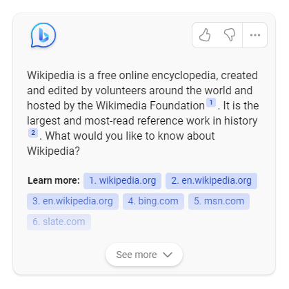
Task: Click the 'Learn more:' label
Action: (54, 180)
